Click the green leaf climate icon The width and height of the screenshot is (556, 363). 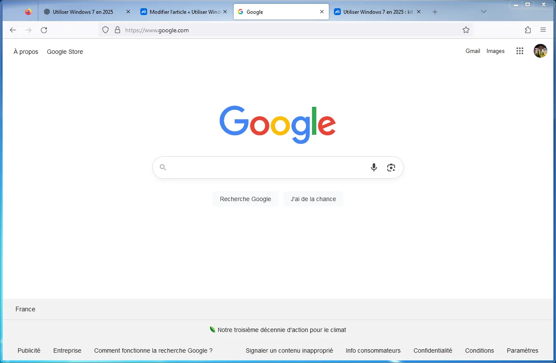213,329
